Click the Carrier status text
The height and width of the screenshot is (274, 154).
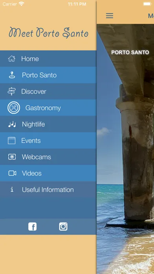9,4
